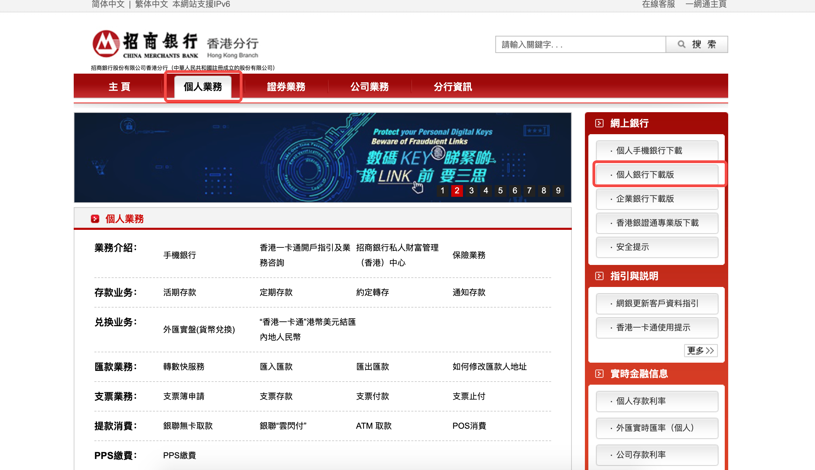The width and height of the screenshot is (815, 470).
Task: Click the 更多>> button
Action: pos(701,351)
